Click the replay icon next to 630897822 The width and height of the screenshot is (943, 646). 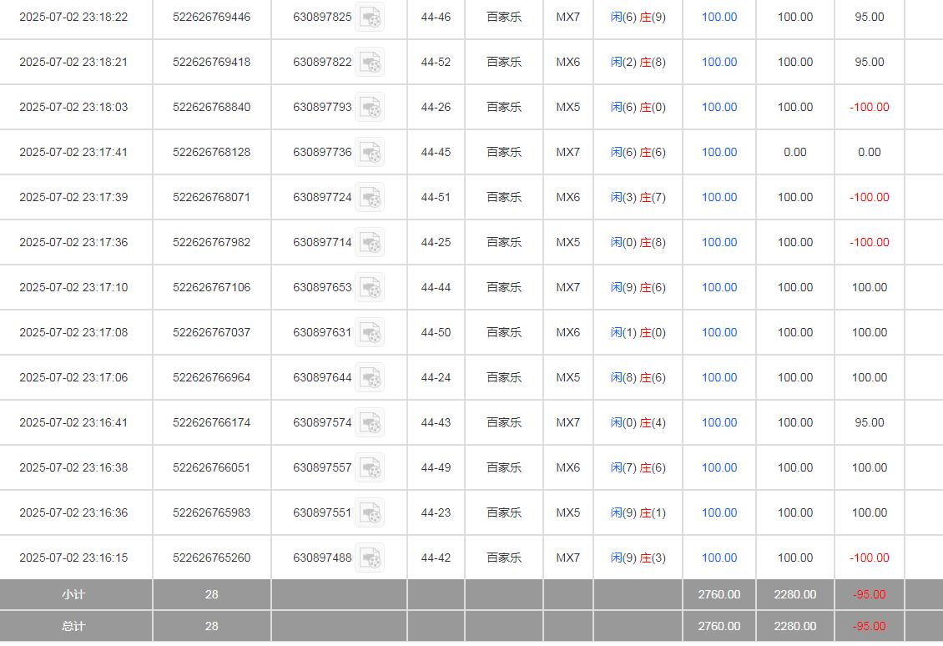(x=370, y=63)
